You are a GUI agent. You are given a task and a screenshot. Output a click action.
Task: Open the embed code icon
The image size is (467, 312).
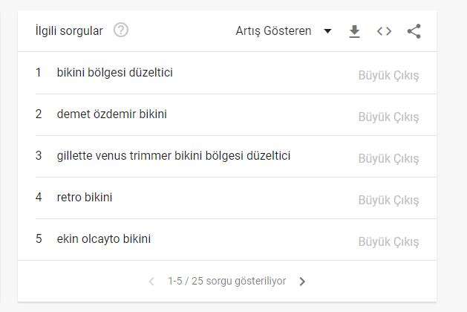coord(384,31)
